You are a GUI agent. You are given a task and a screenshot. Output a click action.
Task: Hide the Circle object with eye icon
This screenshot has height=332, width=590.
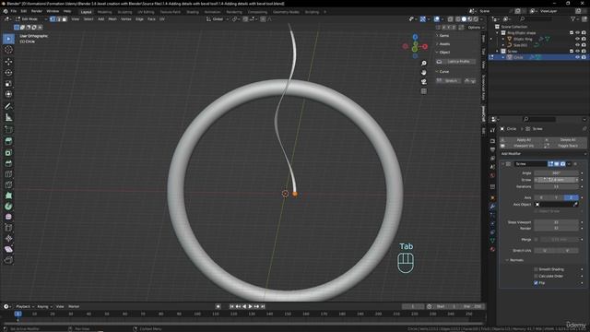click(577, 57)
